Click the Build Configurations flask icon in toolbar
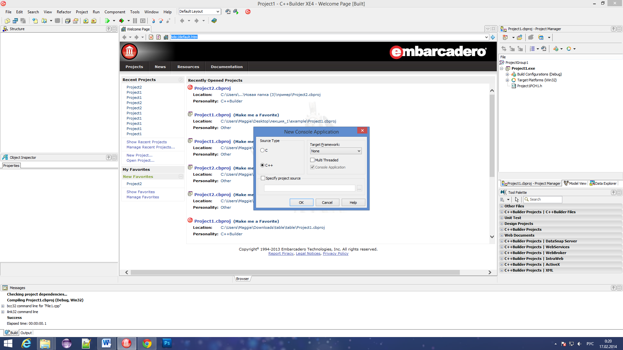623x350 pixels. [x=556, y=49]
